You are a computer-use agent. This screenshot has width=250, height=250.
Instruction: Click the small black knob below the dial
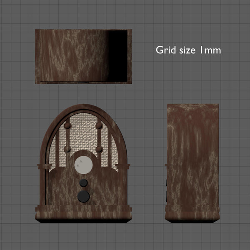click(84, 182)
